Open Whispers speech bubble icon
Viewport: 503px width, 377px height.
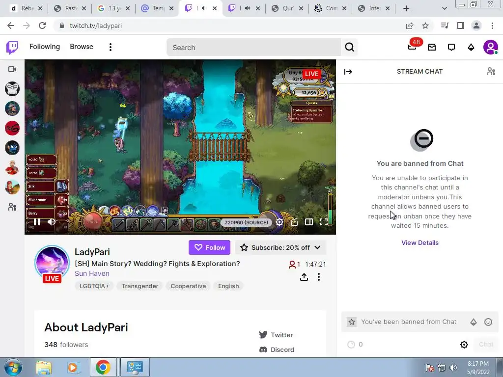[451, 48]
